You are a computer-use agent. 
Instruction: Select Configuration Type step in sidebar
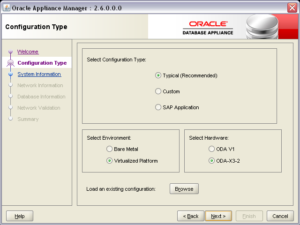click(42, 63)
